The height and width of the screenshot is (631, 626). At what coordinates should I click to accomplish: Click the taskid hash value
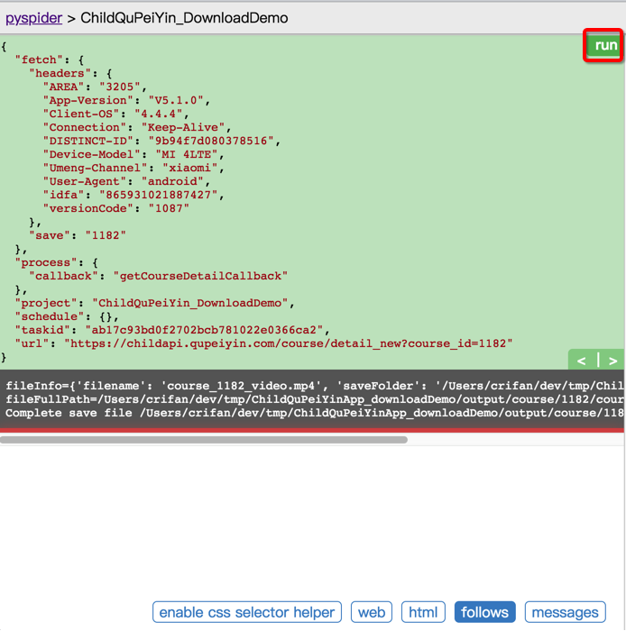click(204, 330)
